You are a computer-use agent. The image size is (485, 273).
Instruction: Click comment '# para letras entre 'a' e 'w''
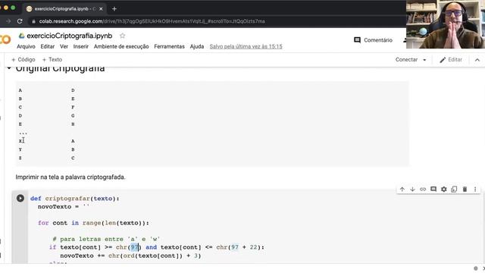(106, 239)
